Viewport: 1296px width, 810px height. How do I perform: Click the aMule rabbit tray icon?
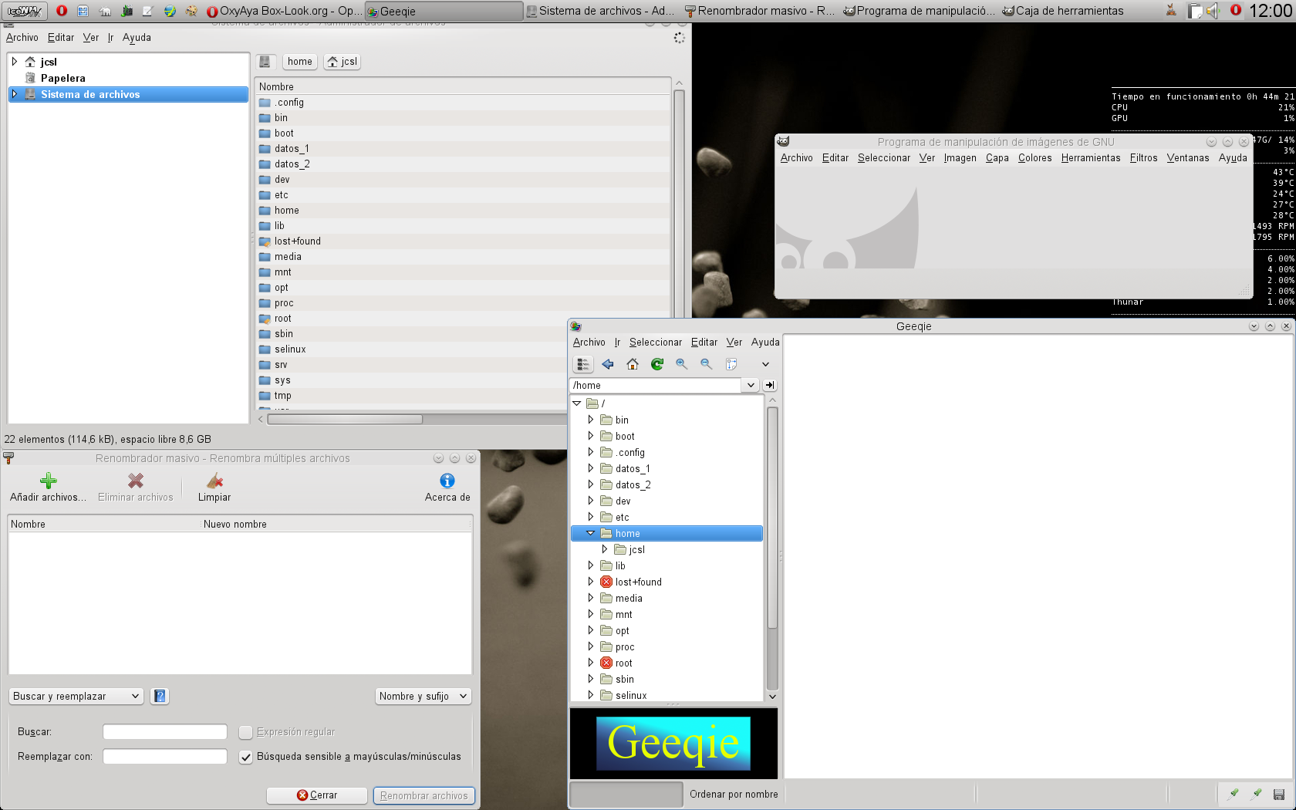pos(1172,11)
